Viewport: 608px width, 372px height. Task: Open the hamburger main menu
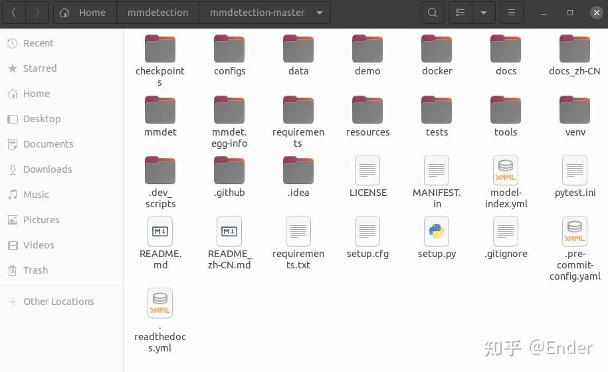(512, 13)
